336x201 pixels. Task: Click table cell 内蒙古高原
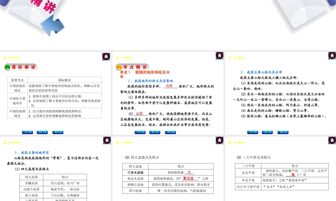click(31, 189)
